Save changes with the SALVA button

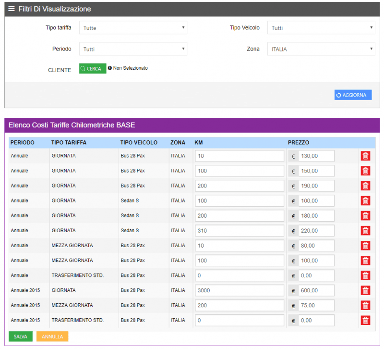(x=21, y=337)
